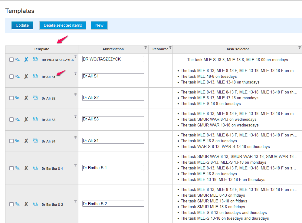The image size is (302, 223).
Task: Click the Dr Ali S3 template name
Action: [x=48, y=120]
